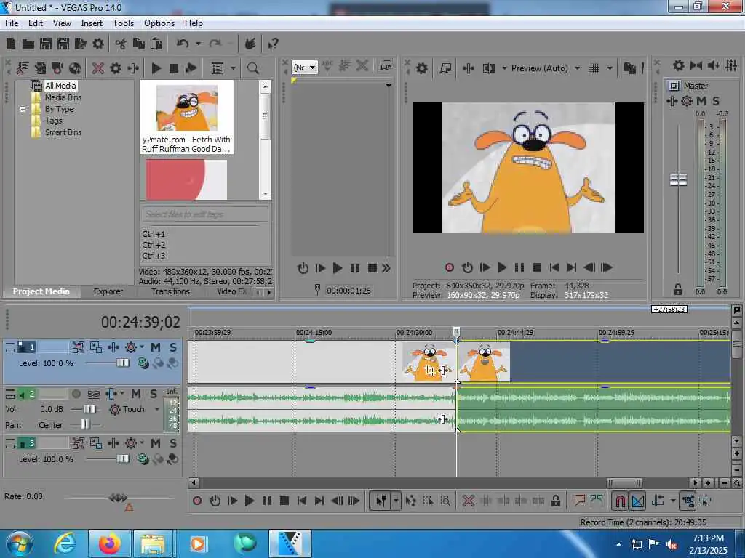Image resolution: width=745 pixels, height=558 pixels.
Task: Open grid overlays dropdown arrow
Action: pos(610,68)
